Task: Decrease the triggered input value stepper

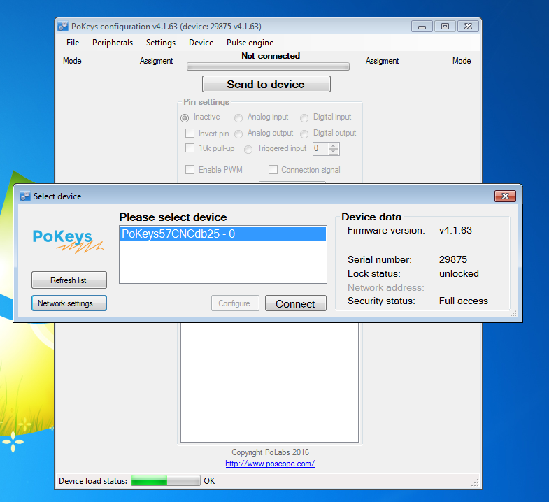Action: pos(334,152)
